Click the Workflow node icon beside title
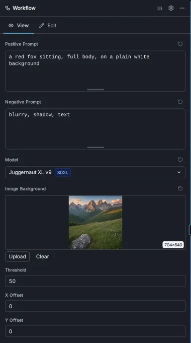This screenshot has width=191, height=343. coord(8,9)
